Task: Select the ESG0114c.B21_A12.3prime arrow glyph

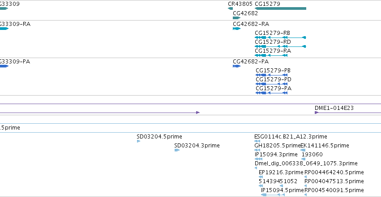Action: [257, 141]
